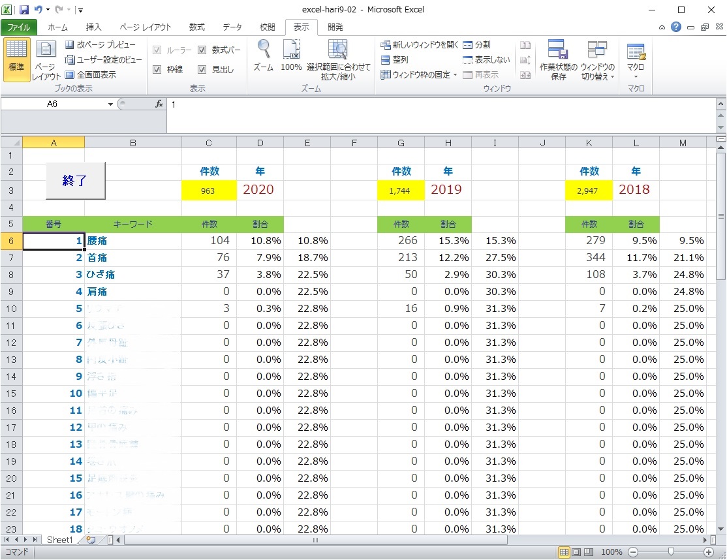Hide window with 表示しない
727x560 pixels.
point(486,59)
